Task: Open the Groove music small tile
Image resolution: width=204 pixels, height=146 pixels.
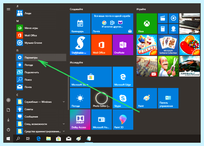Action: click(173, 18)
